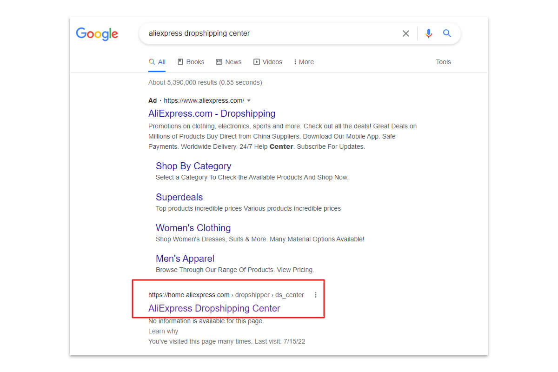Open the Superdeals sitelink
The image size is (558, 372).
click(x=179, y=197)
